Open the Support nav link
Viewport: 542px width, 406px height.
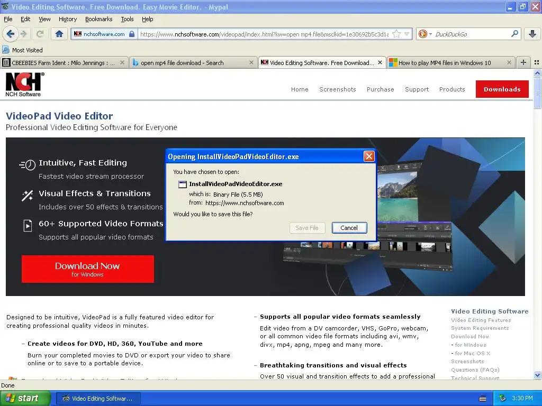click(x=417, y=89)
